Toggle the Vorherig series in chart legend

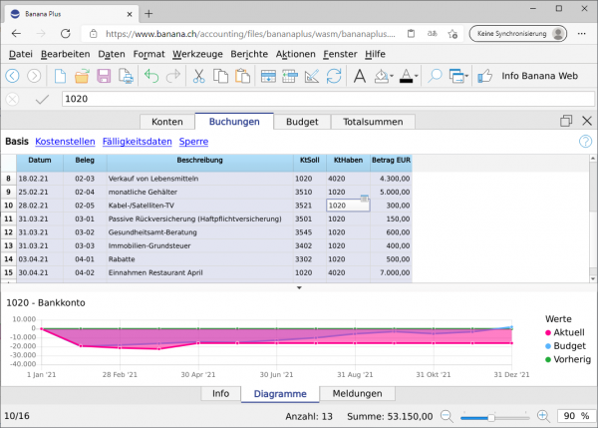pyautogui.click(x=568, y=359)
